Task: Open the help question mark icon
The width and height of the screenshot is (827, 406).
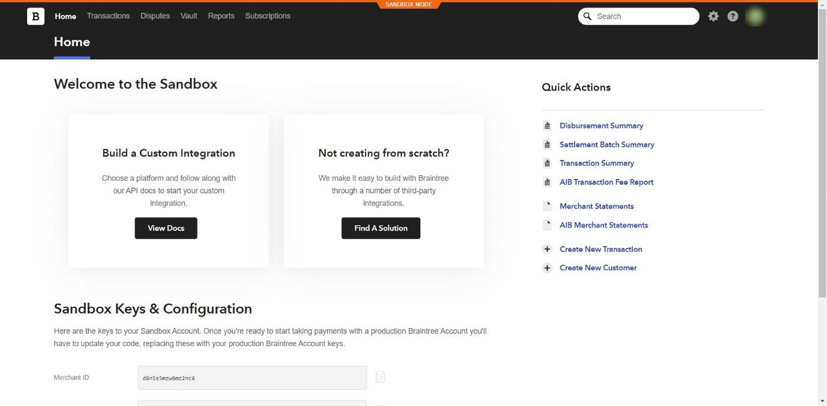Action: [733, 16]
